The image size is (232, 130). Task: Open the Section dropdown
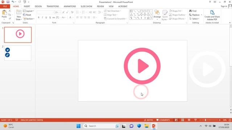29,19
